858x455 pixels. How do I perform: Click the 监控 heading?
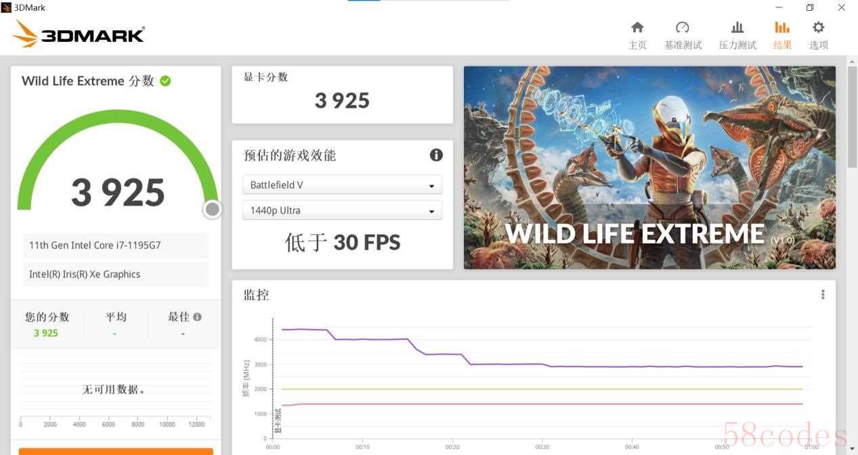[257, 295]
